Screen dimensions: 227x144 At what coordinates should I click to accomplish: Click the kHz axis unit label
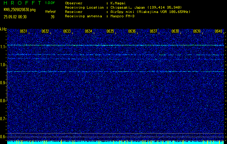coord(3,29)
